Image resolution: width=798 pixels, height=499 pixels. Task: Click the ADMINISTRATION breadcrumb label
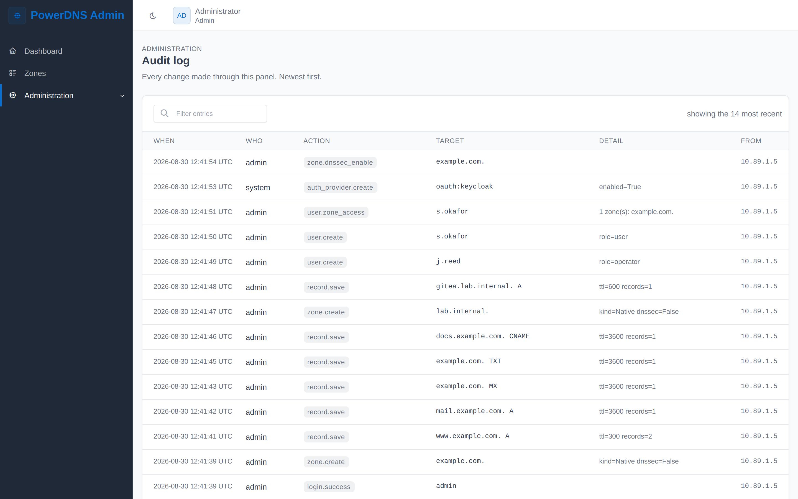point(172,49)
